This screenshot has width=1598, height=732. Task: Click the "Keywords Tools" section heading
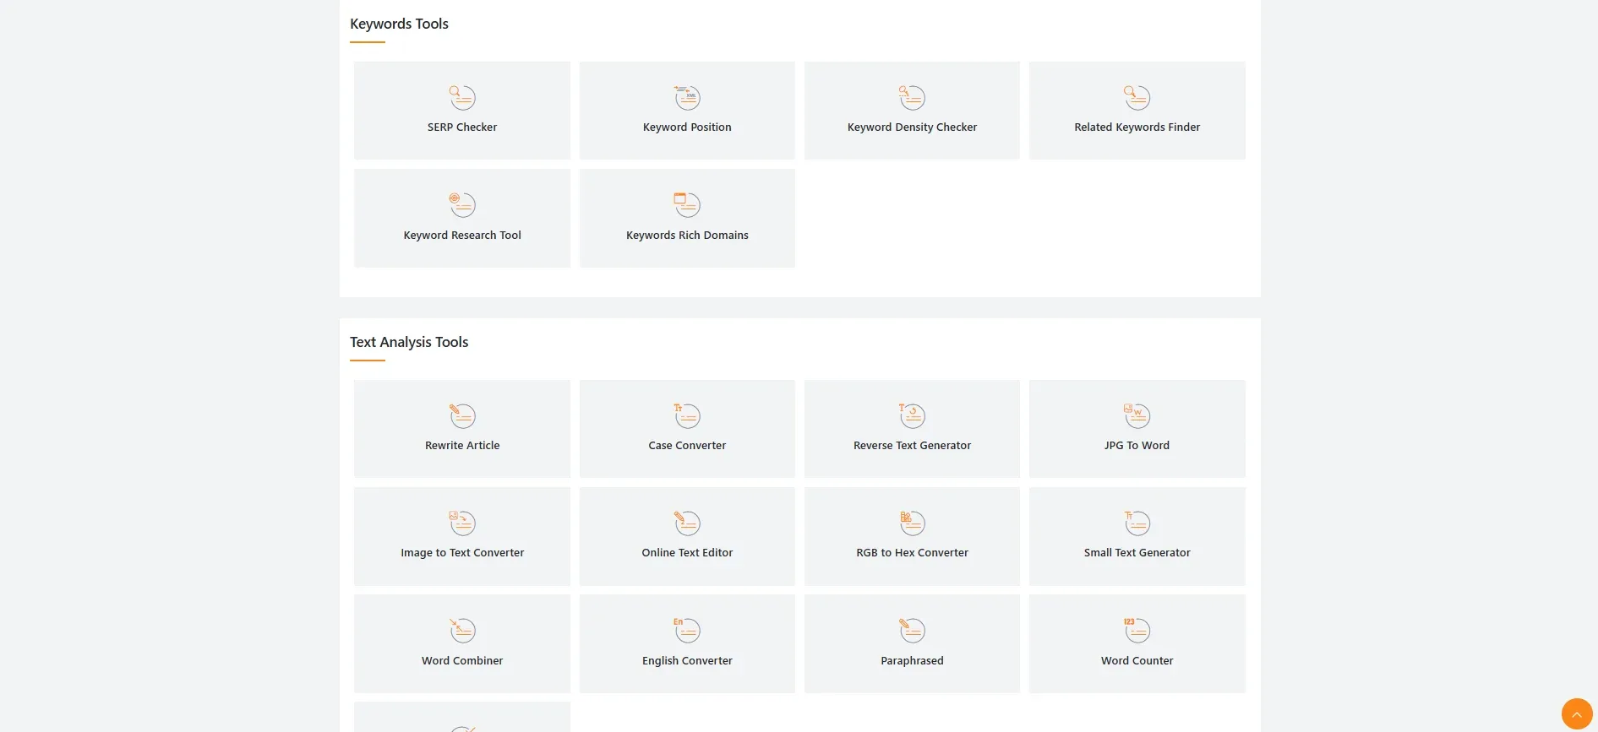click(399, 24)
